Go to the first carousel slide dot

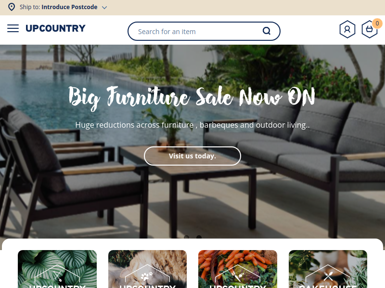187,237
